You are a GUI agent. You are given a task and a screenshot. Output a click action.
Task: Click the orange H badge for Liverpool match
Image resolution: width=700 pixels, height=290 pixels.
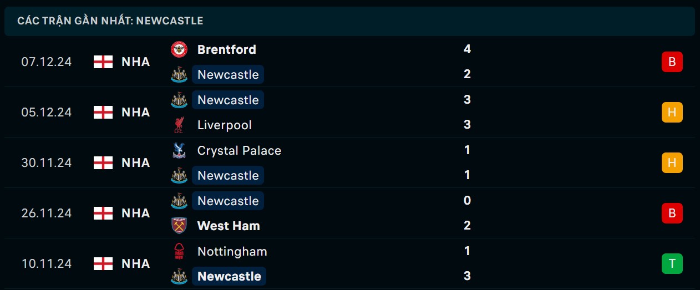click(x=672, y=113)
